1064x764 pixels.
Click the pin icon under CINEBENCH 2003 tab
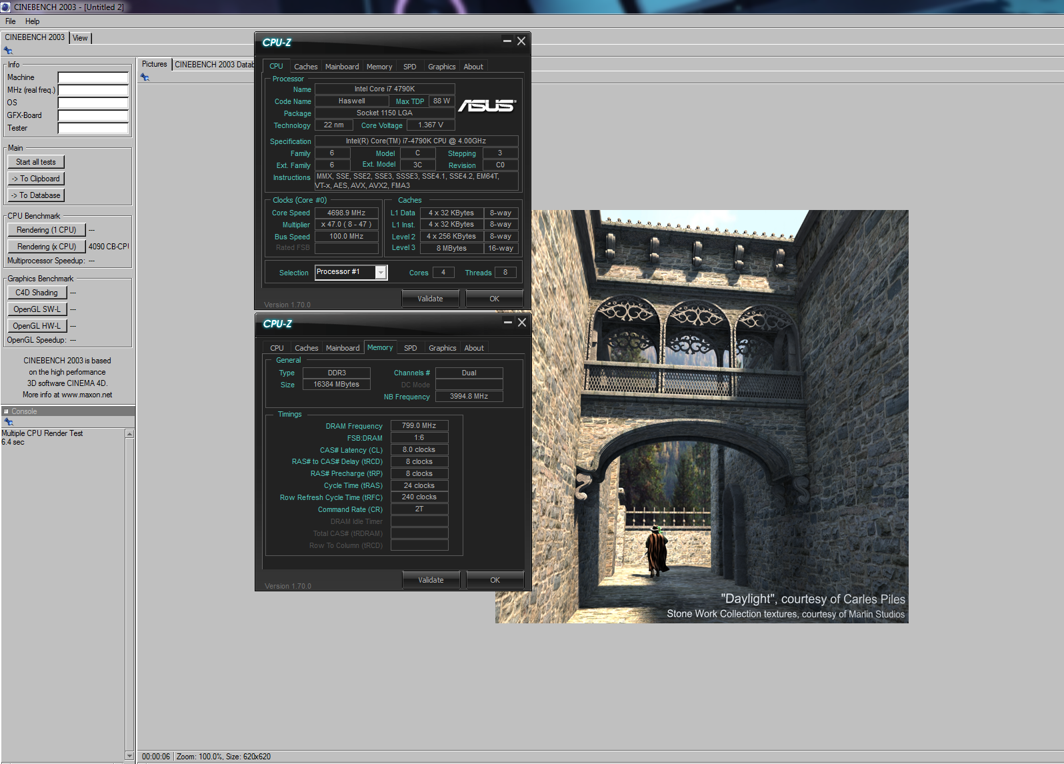click(x=8, y=51)
